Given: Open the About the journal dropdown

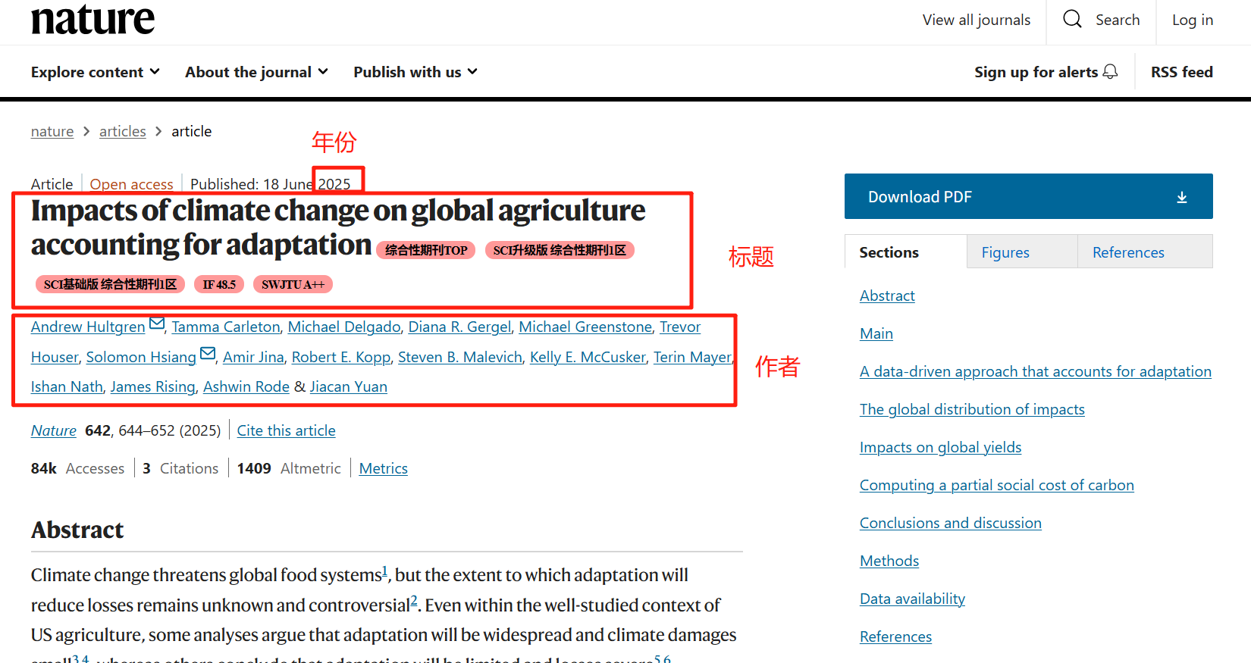Looking at the screenshot, I should tap(256, 72).
